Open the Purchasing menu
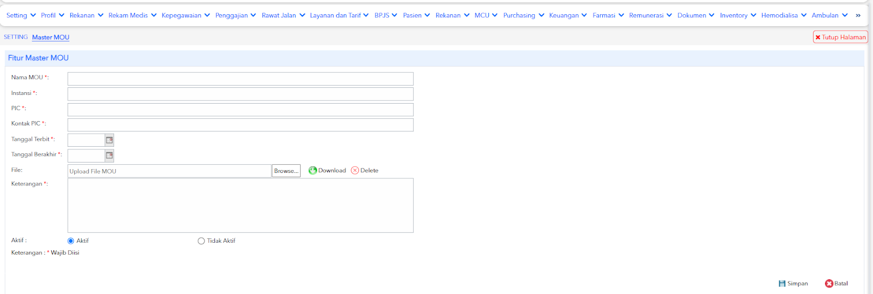 [x=524, y=15]
